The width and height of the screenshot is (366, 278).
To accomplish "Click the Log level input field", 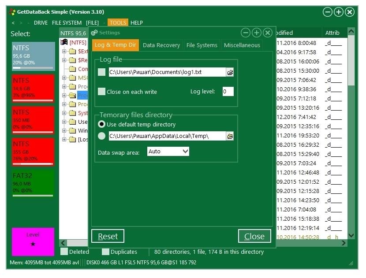I will pos(228,92).
